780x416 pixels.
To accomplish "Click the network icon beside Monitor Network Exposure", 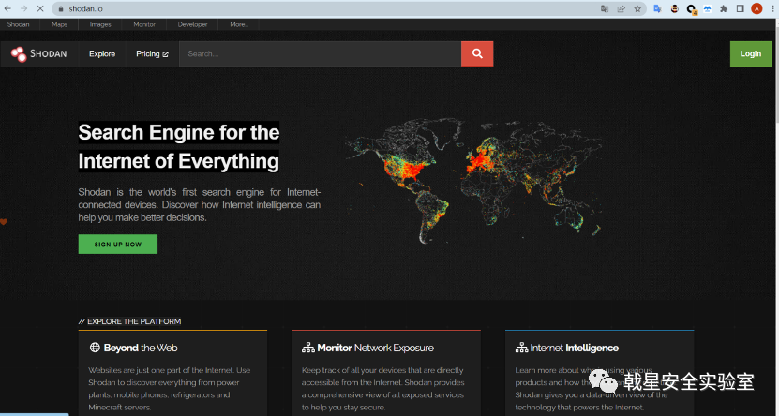I will (x=307, y=348).
